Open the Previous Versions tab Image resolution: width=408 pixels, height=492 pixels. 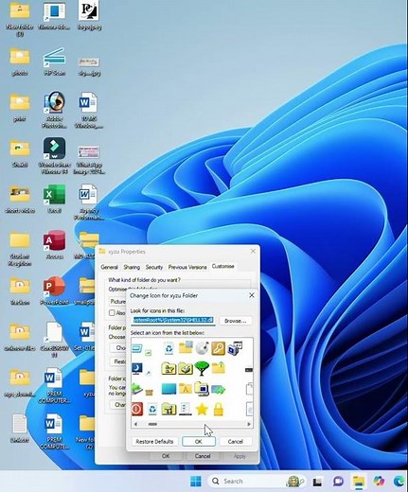(187, 267)
